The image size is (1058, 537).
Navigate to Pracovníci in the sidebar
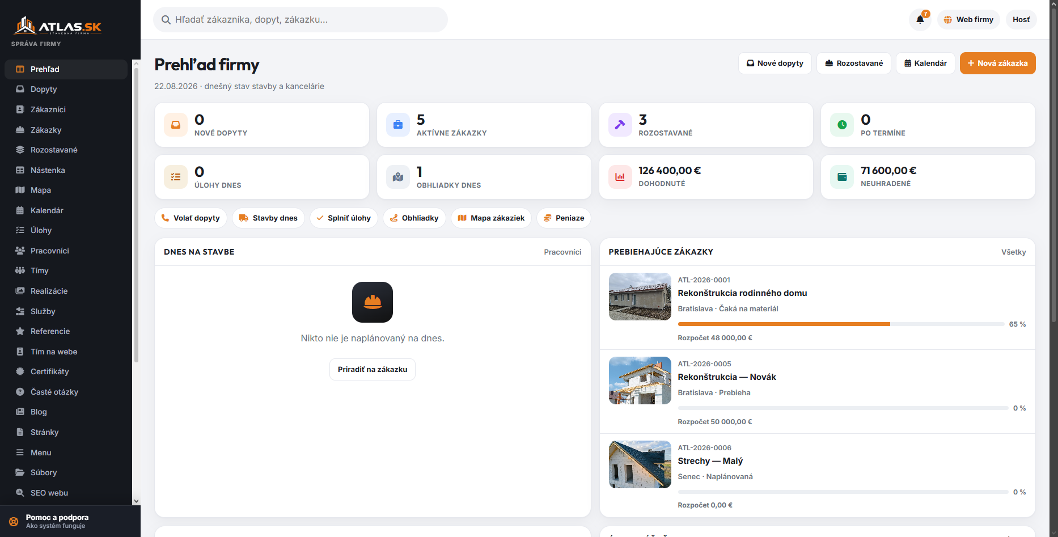coord(66,251)
